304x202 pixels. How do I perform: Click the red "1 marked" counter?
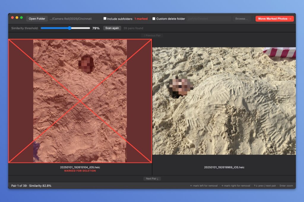141,19
